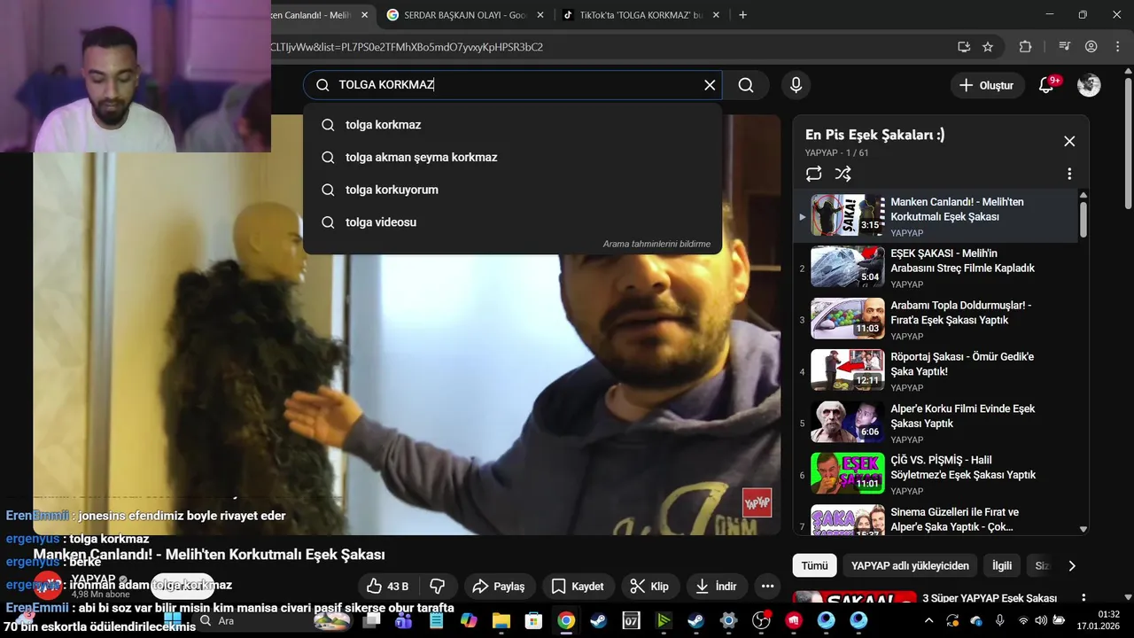Clear the search box with the X icon
Image resolution: width=1134 pixels, height=638 pixels.
coord(710,85)
